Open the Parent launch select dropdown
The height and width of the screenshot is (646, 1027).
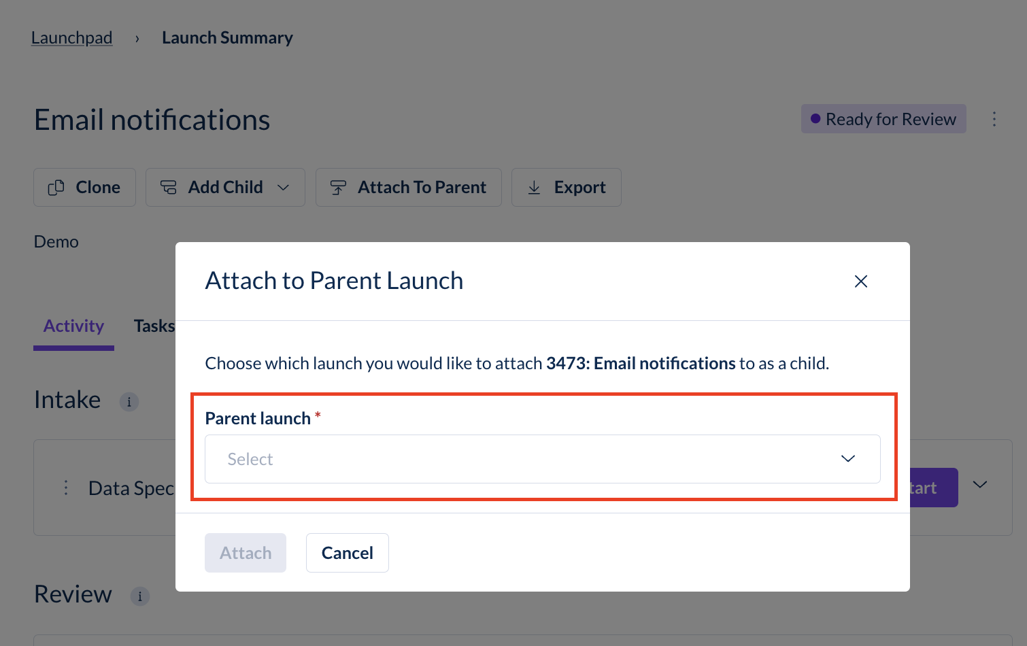[x=542, y=459]
